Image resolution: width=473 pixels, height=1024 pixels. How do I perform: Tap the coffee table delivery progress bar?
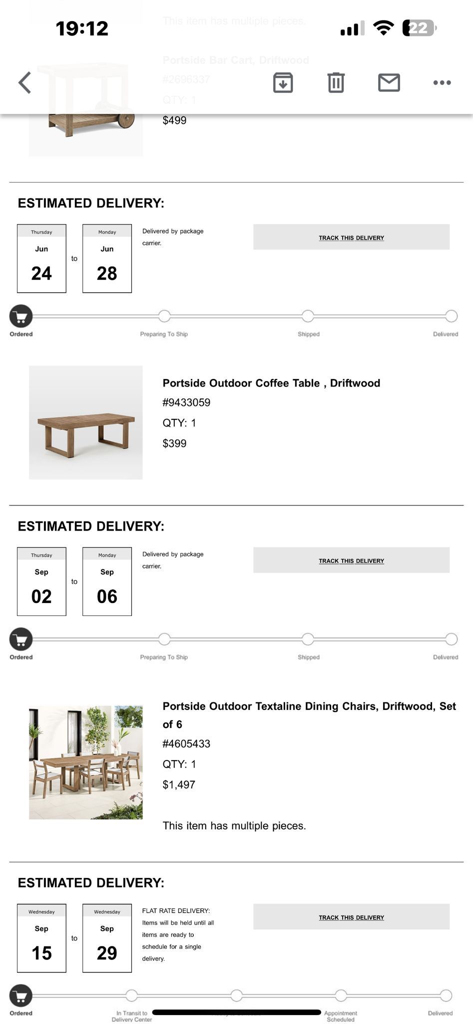(235, 639)
